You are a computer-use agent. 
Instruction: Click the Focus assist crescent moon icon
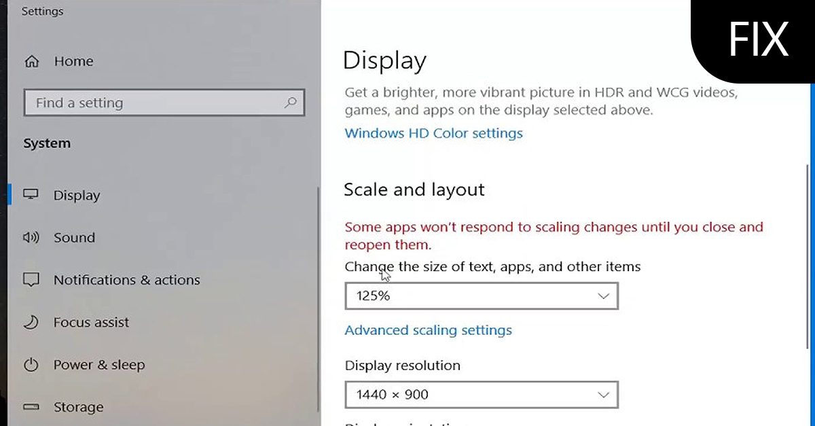31,322
